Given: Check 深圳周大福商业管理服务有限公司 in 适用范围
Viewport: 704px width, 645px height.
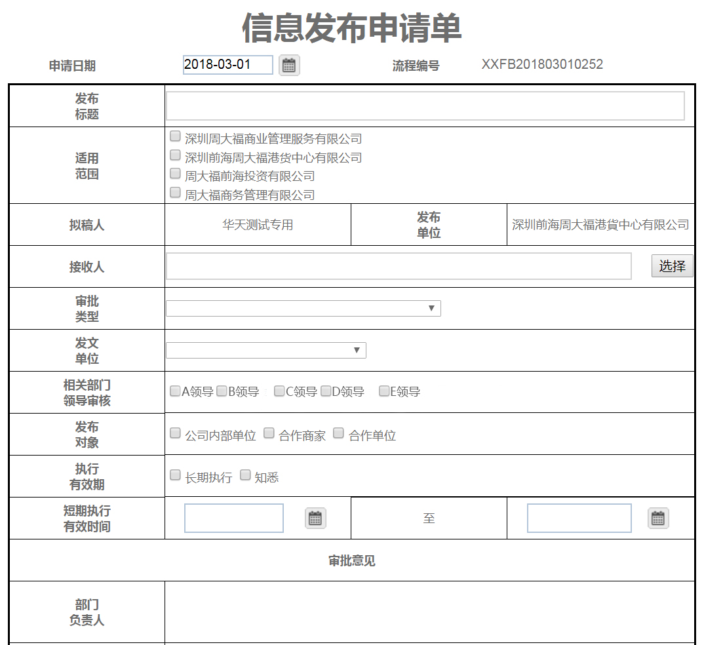Looking at the screenshot, I should pos(174,135).
